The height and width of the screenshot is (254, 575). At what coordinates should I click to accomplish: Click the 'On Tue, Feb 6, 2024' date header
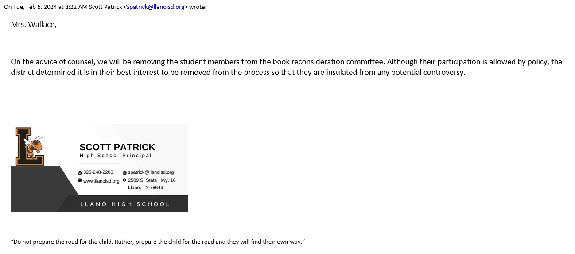coord(63,7)
